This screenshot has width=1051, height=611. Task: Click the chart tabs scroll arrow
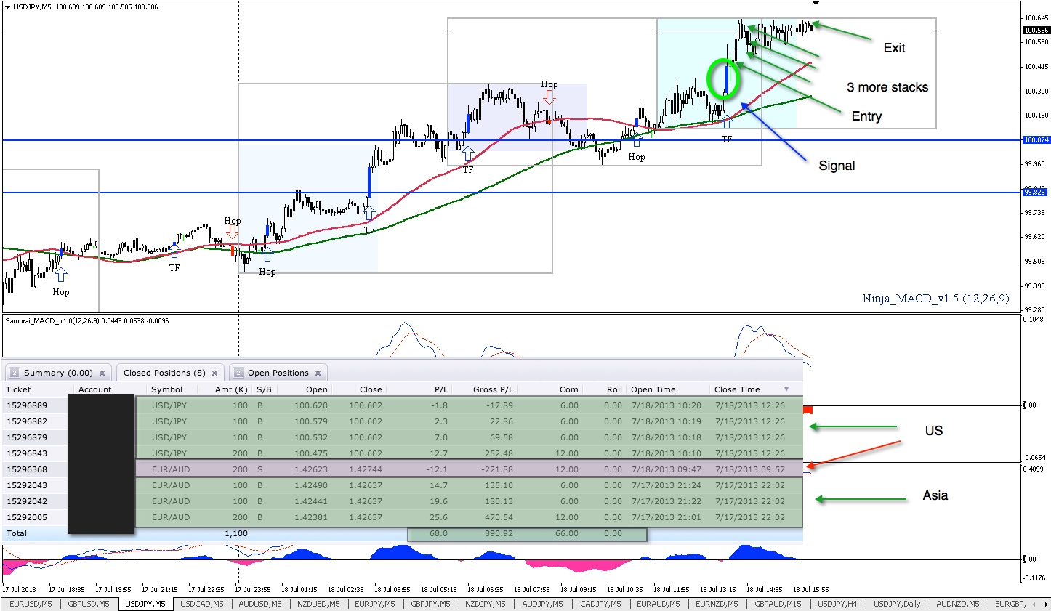click(x=1044, y=604)
